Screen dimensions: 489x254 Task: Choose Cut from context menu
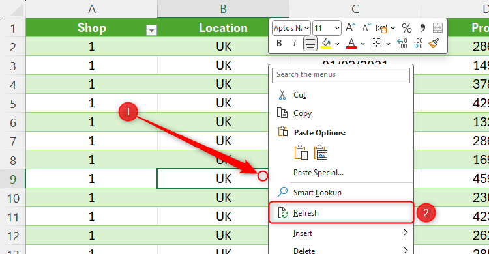point(341,94)
